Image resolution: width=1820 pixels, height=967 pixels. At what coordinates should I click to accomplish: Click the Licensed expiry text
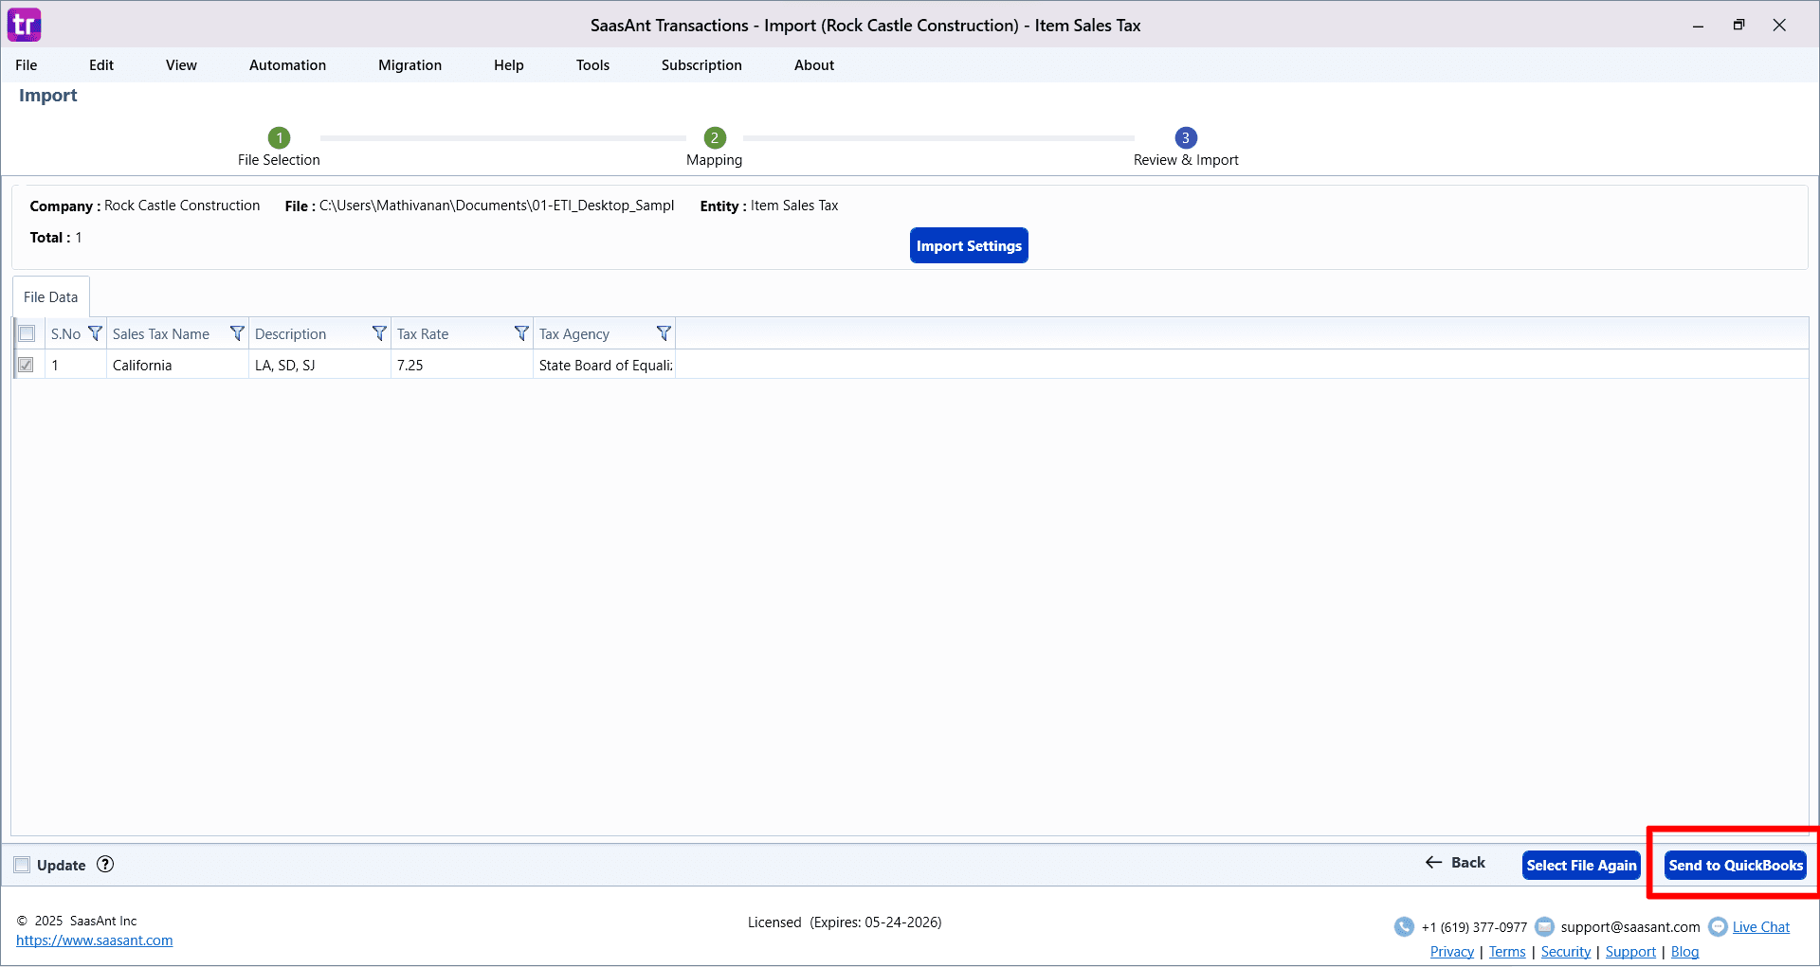(x=845, y=922)
